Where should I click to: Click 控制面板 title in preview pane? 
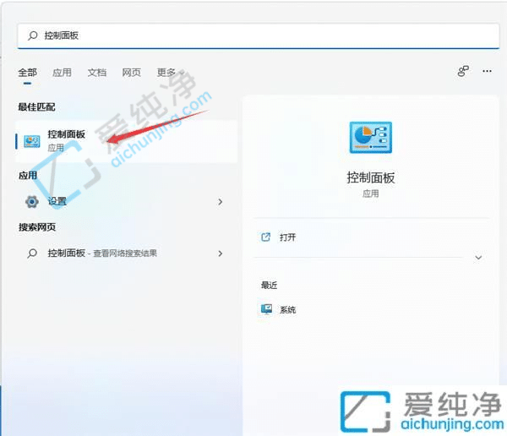[x=371, y=178]
